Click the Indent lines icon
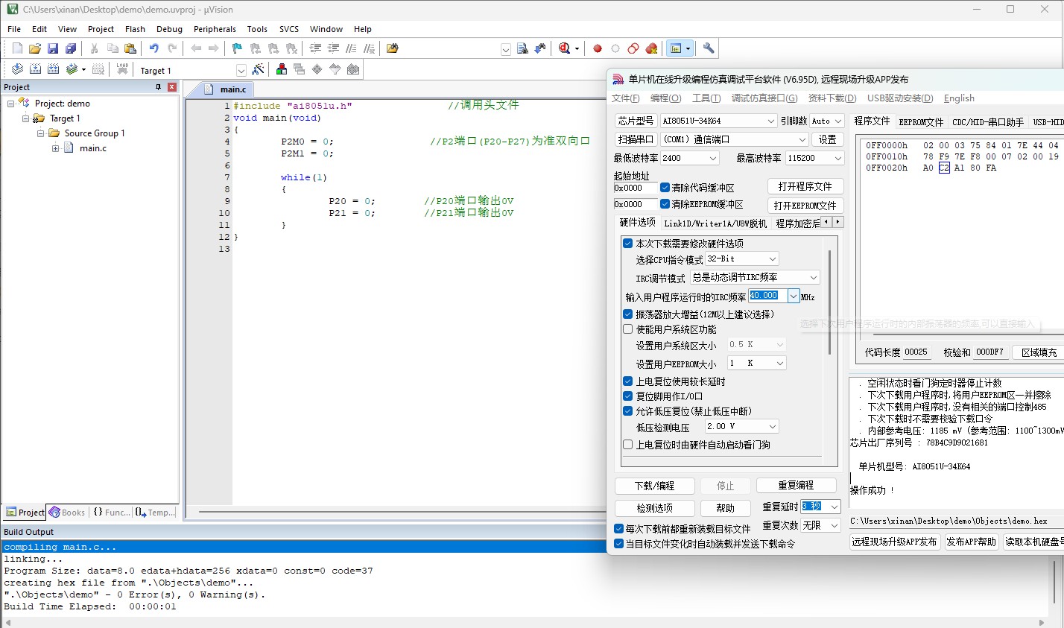This screenshot has width=1064, height=628. [315, 48]
